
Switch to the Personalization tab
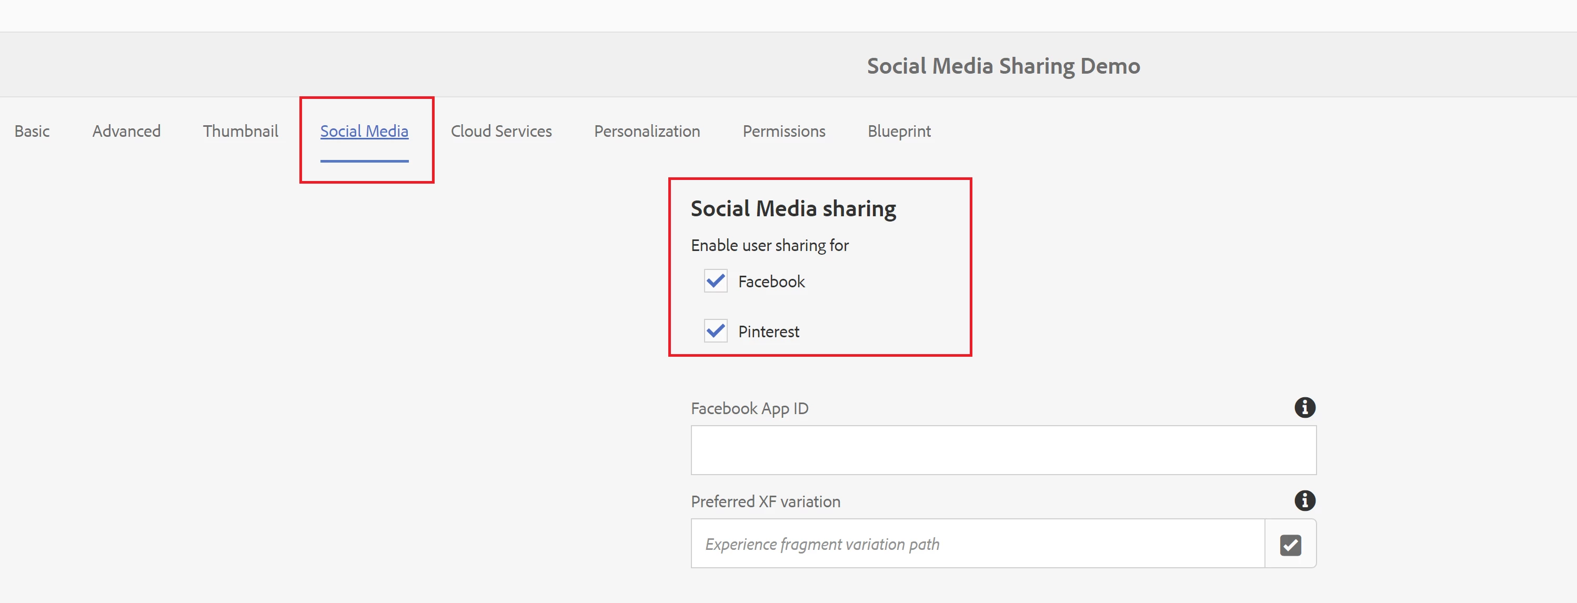click(647, 132)
